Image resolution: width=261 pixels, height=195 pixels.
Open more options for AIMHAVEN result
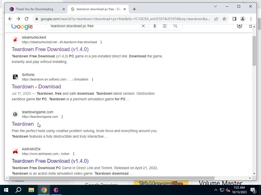[x=74, y=154]
